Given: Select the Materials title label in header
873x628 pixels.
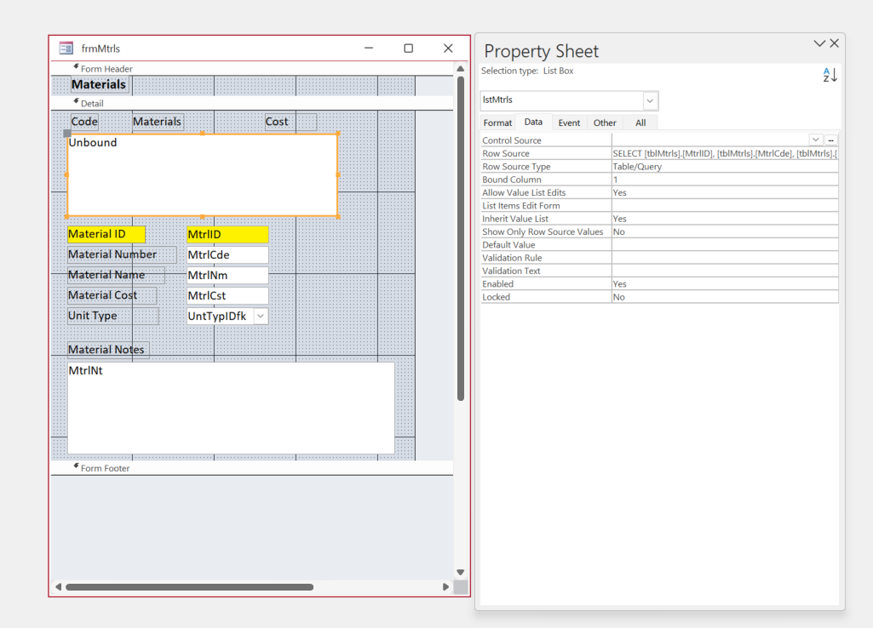Looking at the screenshot, I should click(x=99, y=84).
